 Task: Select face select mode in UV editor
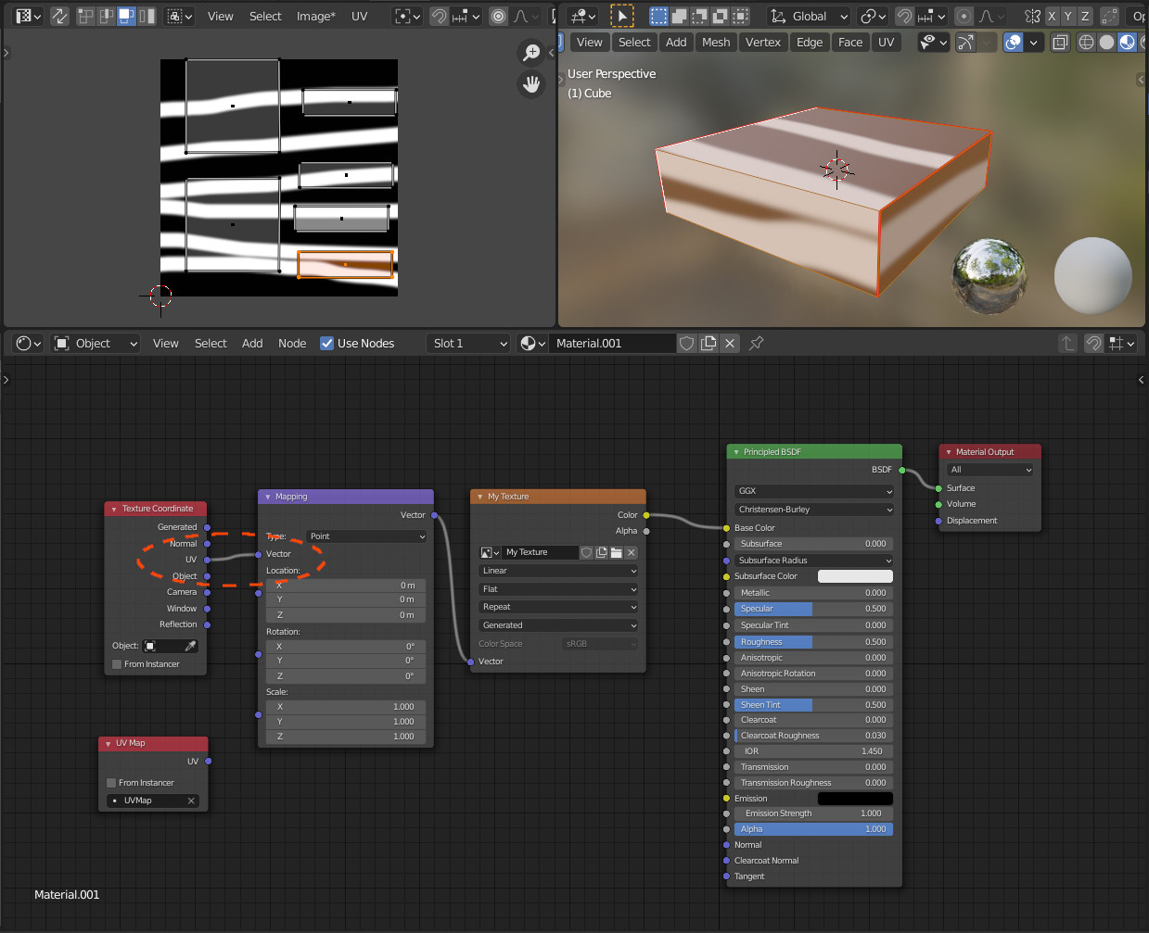click(x=127, y=16)
